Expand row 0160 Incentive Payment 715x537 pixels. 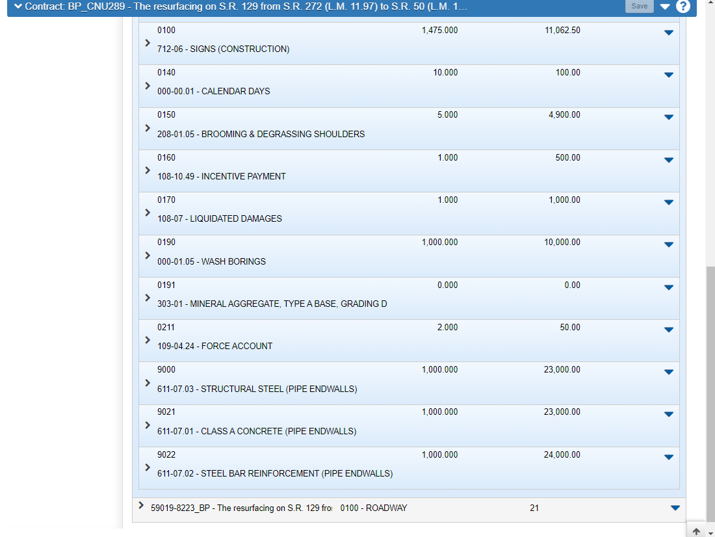pos(148,170)
